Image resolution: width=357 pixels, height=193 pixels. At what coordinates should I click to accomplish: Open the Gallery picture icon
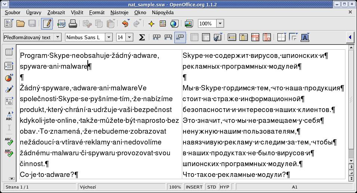coord(189,24)
